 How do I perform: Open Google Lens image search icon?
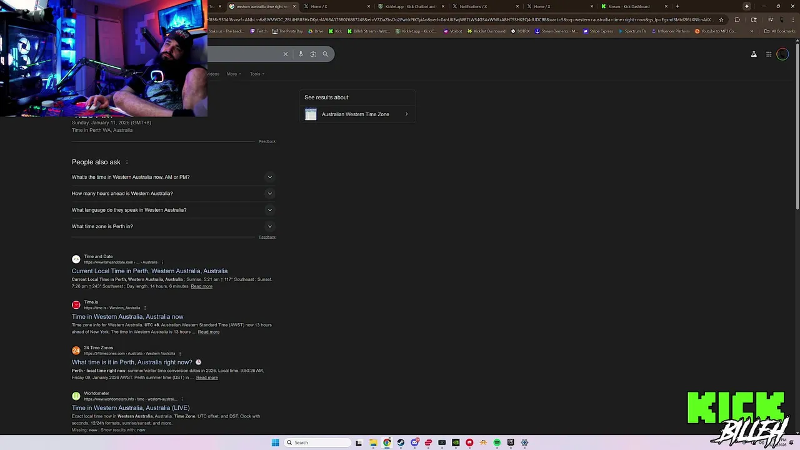pos(313,54)
